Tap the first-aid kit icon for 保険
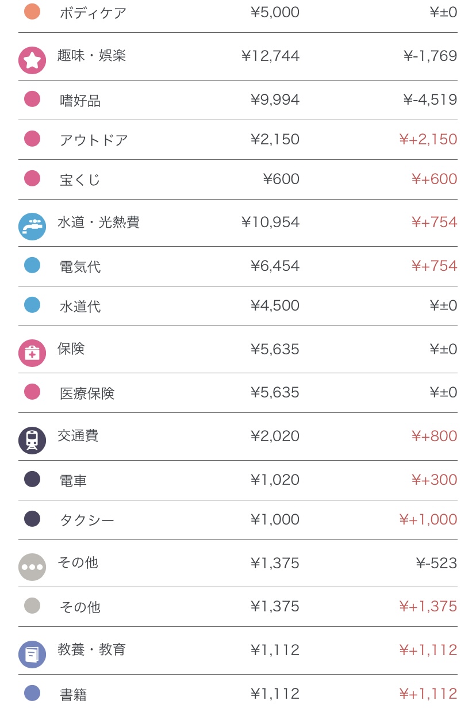Screen dimensions: 476x708 click(x=32, y=353)
